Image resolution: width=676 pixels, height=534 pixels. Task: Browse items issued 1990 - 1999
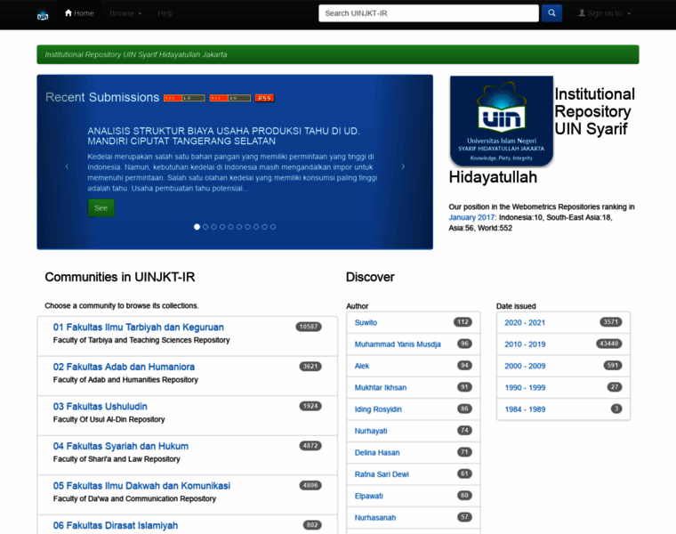point(525,387)
